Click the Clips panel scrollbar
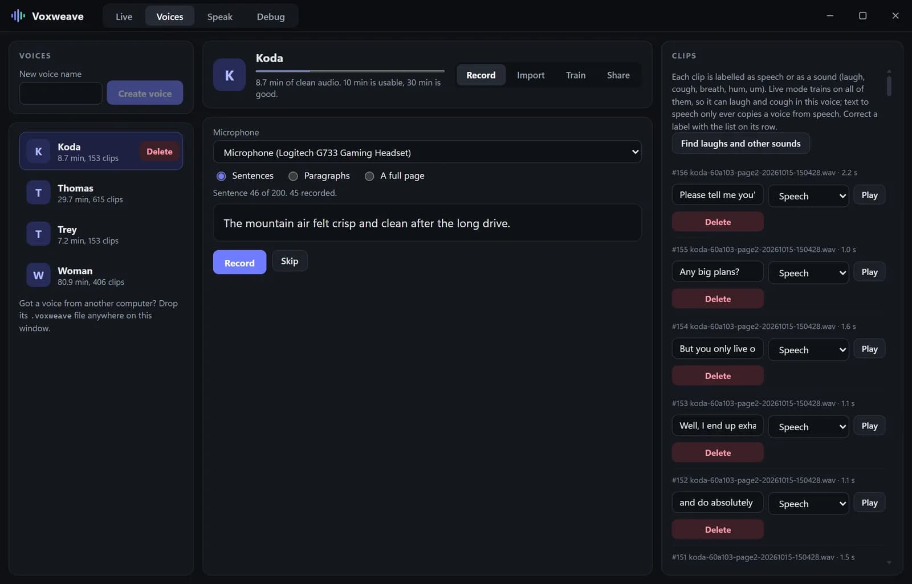912x584 pixels. (x=889, y=85)
